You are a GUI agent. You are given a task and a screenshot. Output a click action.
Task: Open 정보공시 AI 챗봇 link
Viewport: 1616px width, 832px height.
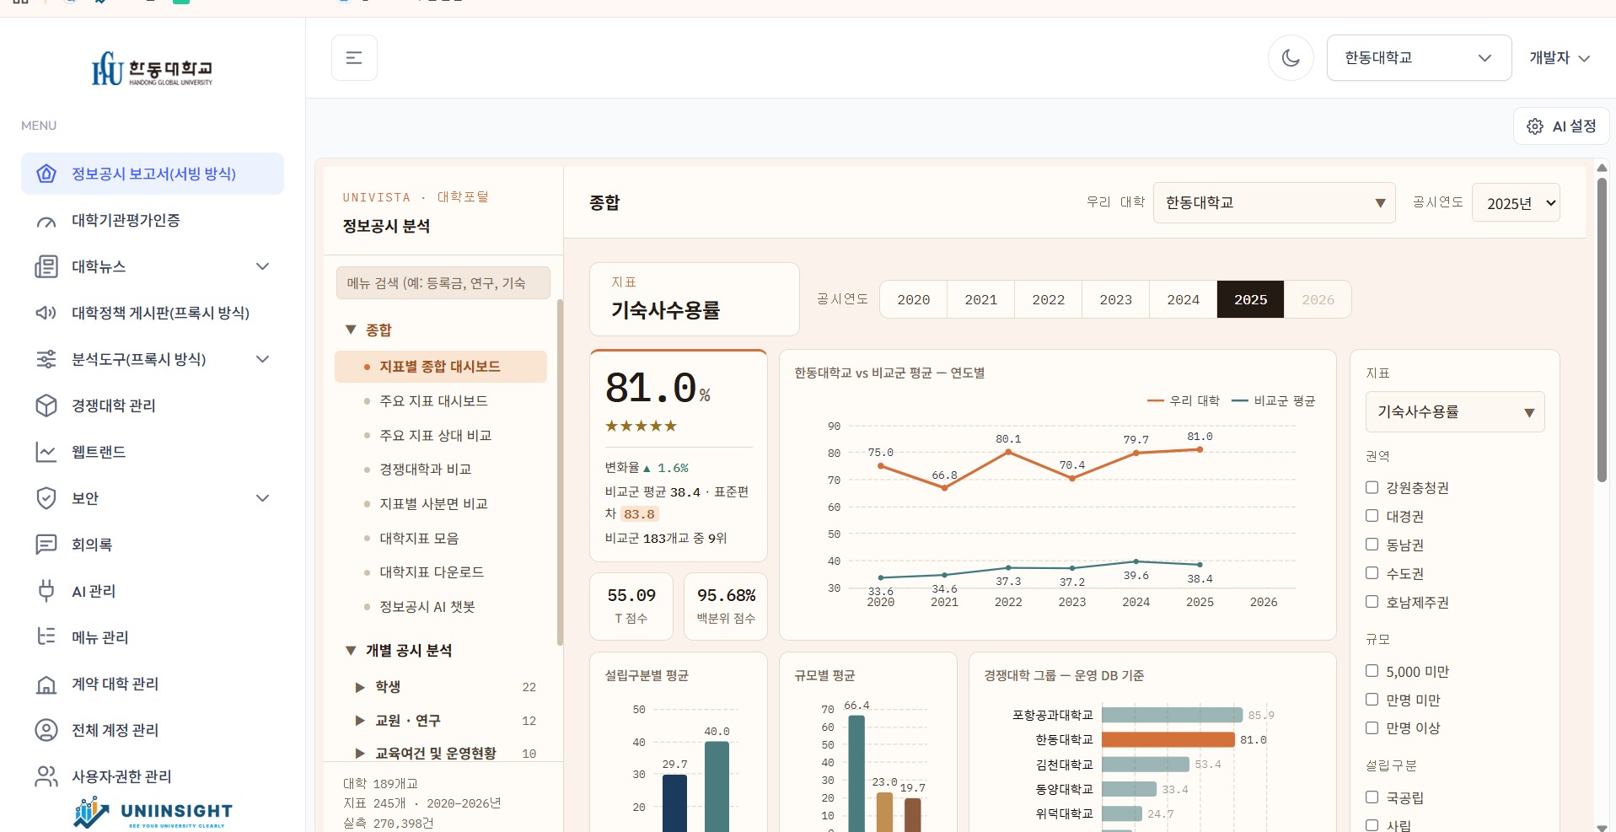pyautogui.click(x=427, y=607)
